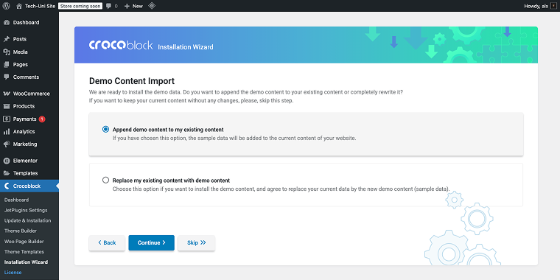Click the Installation Wizard header title

[x=186, y=46]
